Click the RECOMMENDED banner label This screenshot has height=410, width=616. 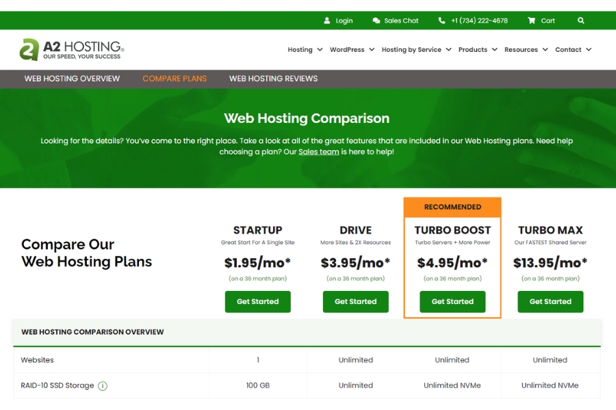452,207
